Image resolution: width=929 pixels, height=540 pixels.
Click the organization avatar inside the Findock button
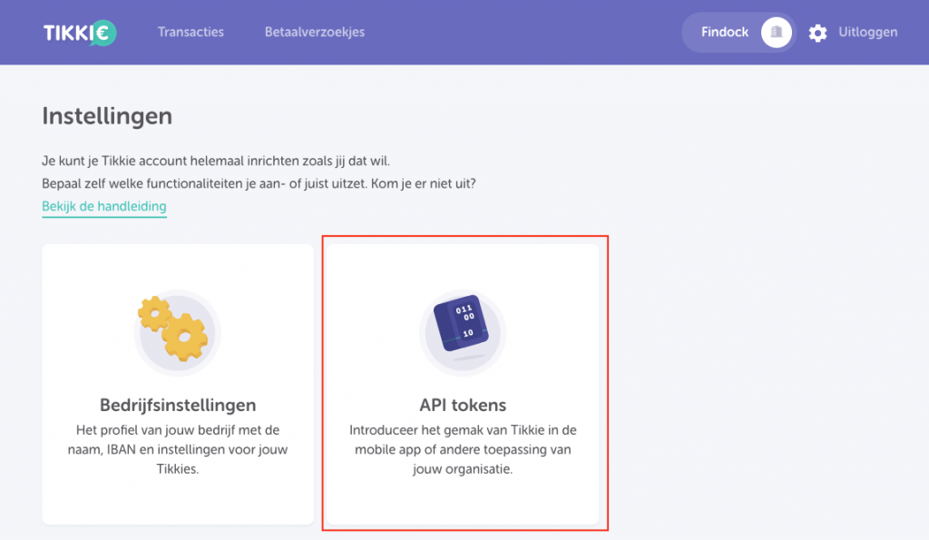pyautogui.click(x=776, y=32)
